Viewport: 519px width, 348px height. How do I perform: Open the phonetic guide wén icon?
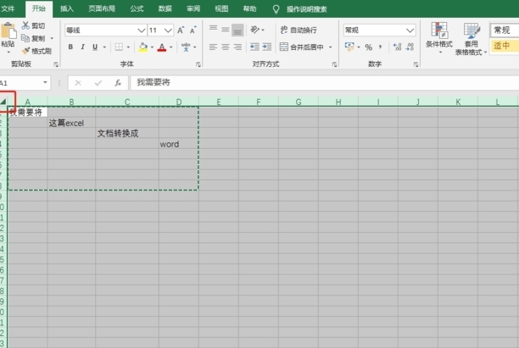click(186, 47)
